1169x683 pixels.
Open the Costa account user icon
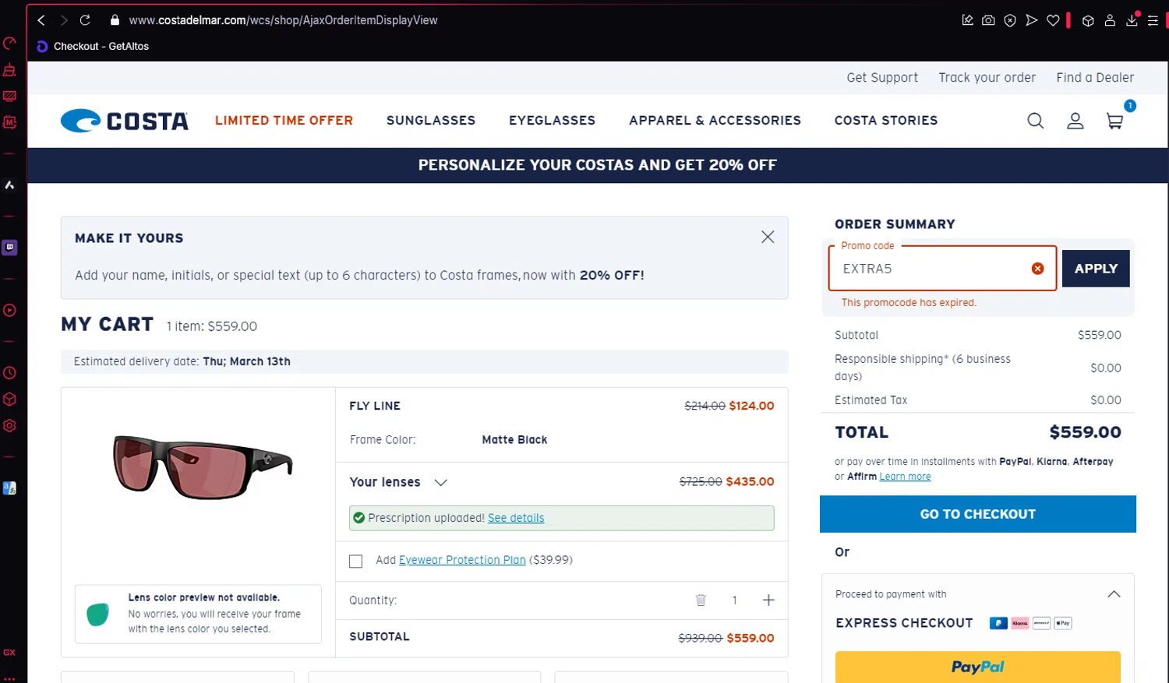[x=1075, y=121]
